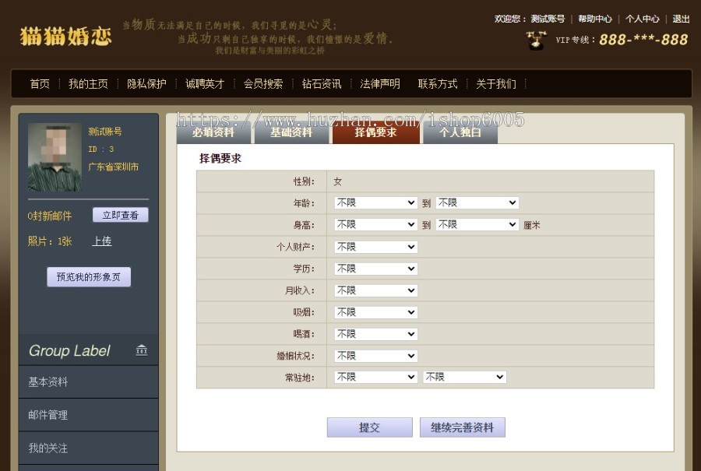Open 隐私保护 in the navigation bar
The image size is (701, 471).
coord(146,84)
